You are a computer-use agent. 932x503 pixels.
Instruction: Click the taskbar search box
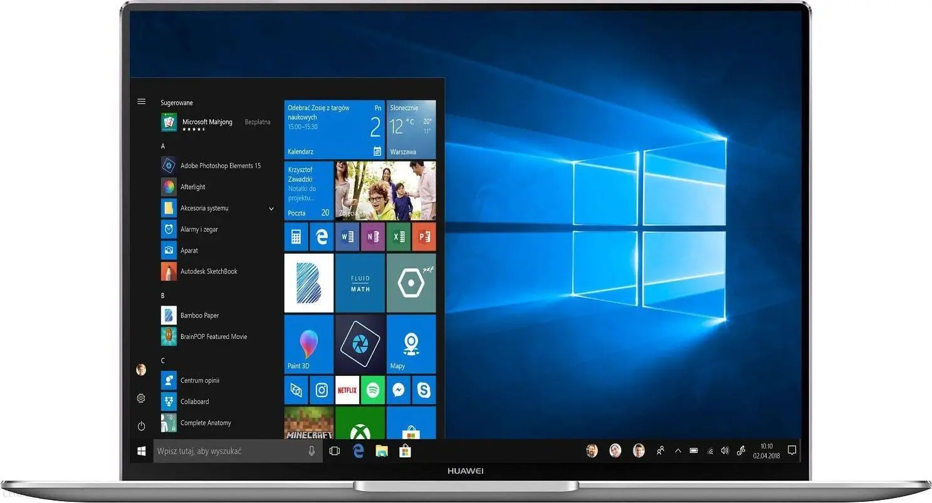click(x=232, y=451)
